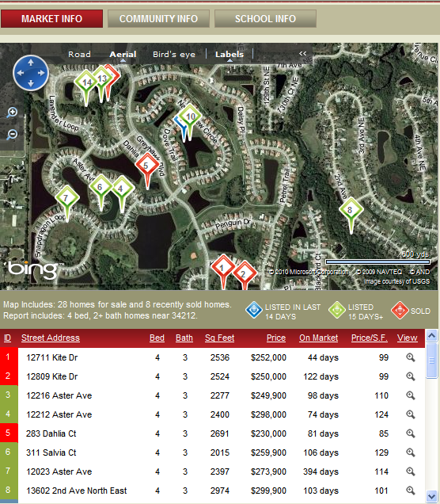
Task: Sort listings by Price/S.F. column
Action: coord(370,338)
